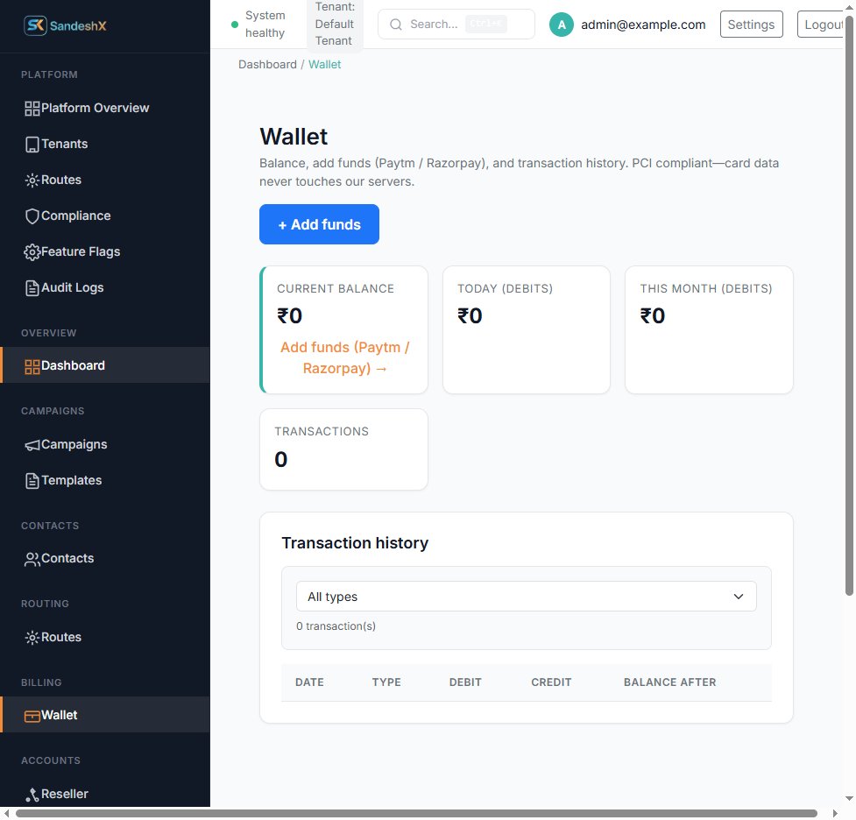
Task: Open Compliance menu item
Action: point(105,216)
